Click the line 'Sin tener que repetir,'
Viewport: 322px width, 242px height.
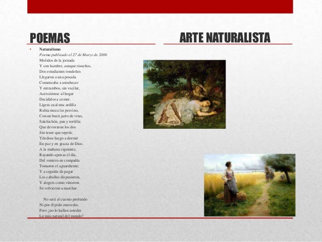pyautogui.click(x=56, y=132)
